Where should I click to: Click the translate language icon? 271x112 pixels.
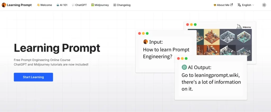[x=239, y=5]
